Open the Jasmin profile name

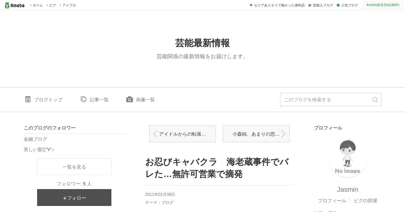pos(348,189)
